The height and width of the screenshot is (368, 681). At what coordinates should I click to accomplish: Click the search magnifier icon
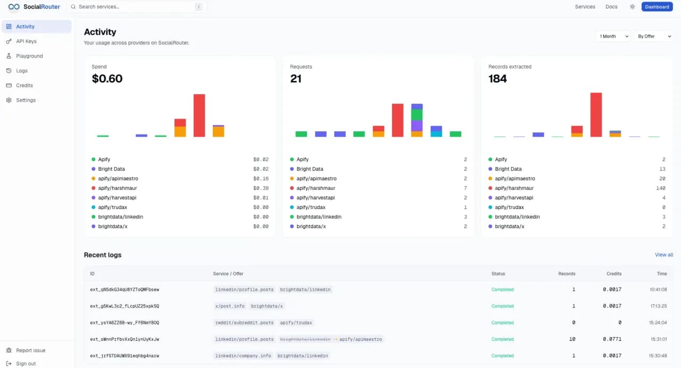[x=73, y=7]
